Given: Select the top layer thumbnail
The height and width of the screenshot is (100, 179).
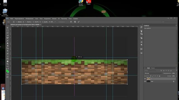Looking at the screenshot, I should tap(149, 79).
